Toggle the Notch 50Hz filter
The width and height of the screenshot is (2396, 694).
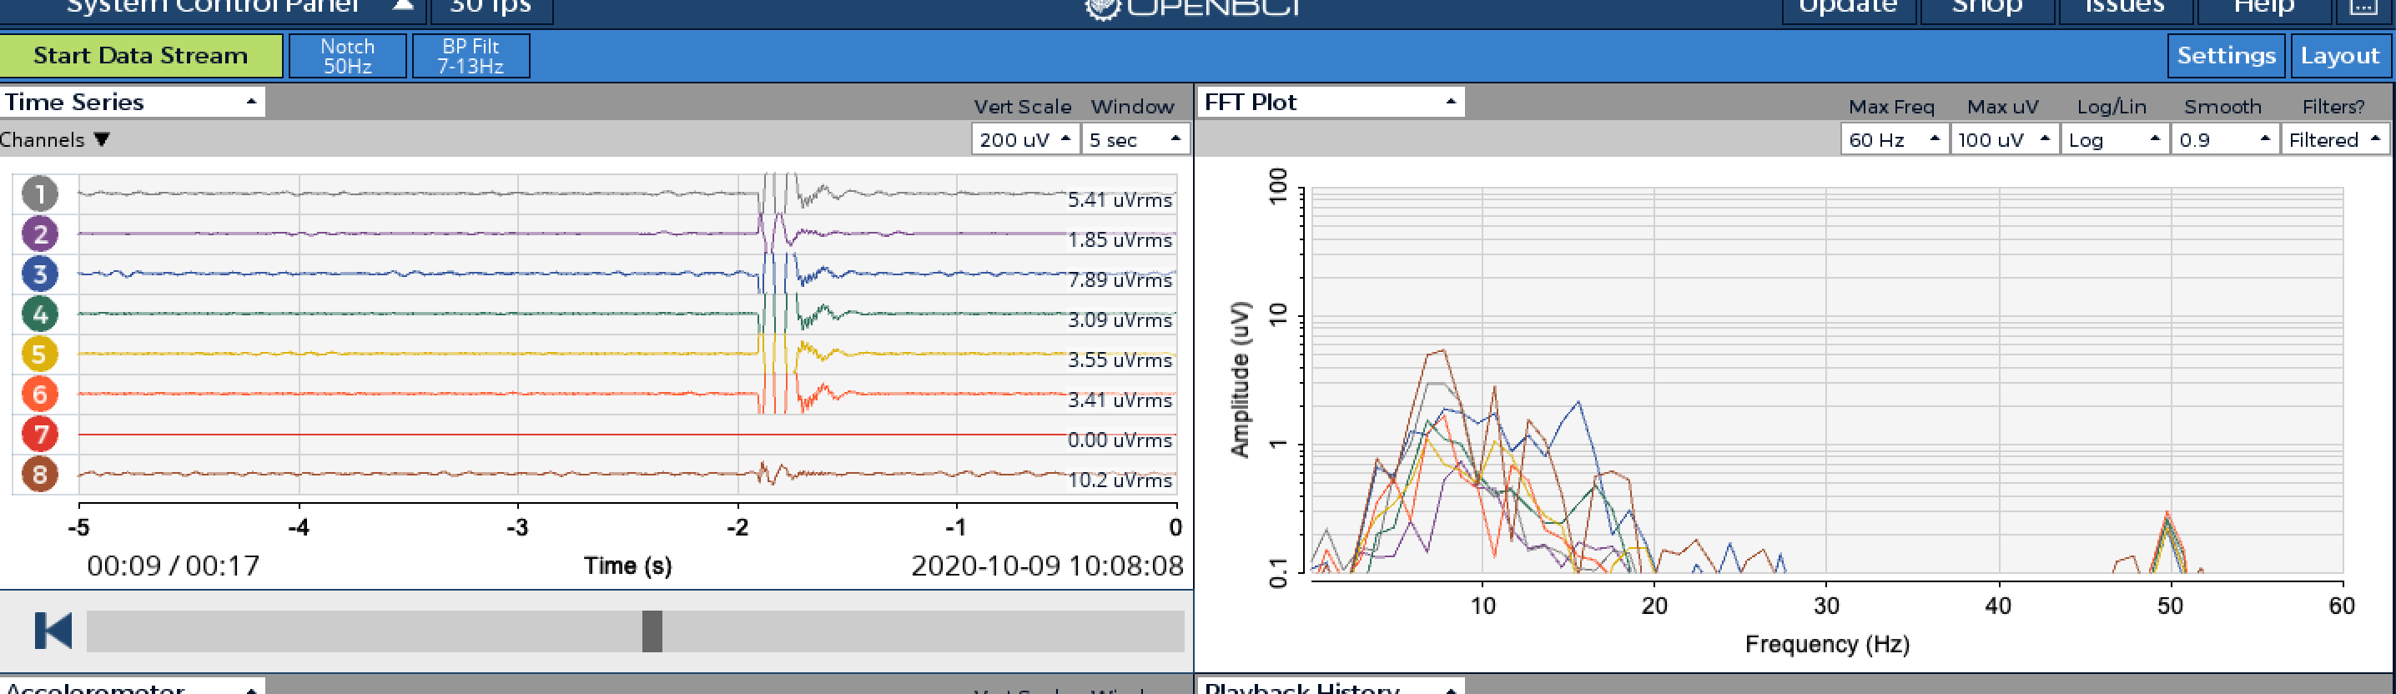[347, 56]
